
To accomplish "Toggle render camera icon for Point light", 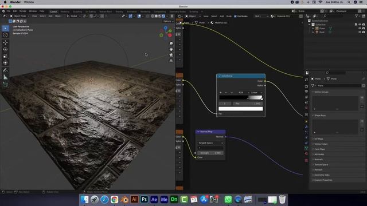I will tap(364, 32).
